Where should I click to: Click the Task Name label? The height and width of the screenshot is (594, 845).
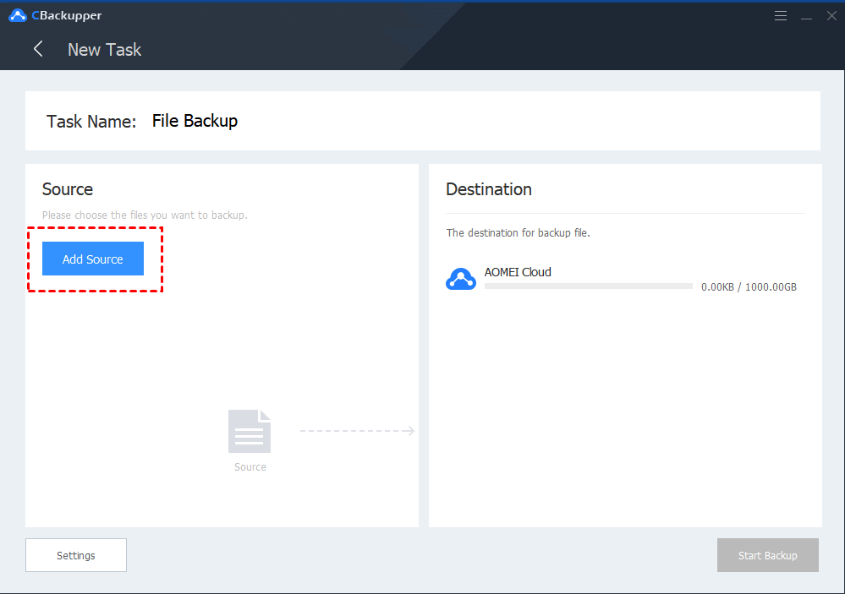[x=91, y=121]
